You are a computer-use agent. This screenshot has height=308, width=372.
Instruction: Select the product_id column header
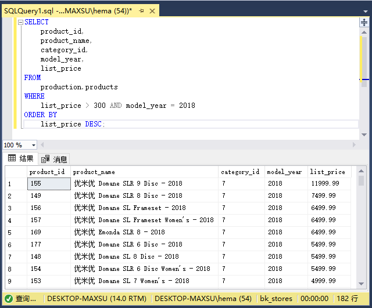[49, 172]
